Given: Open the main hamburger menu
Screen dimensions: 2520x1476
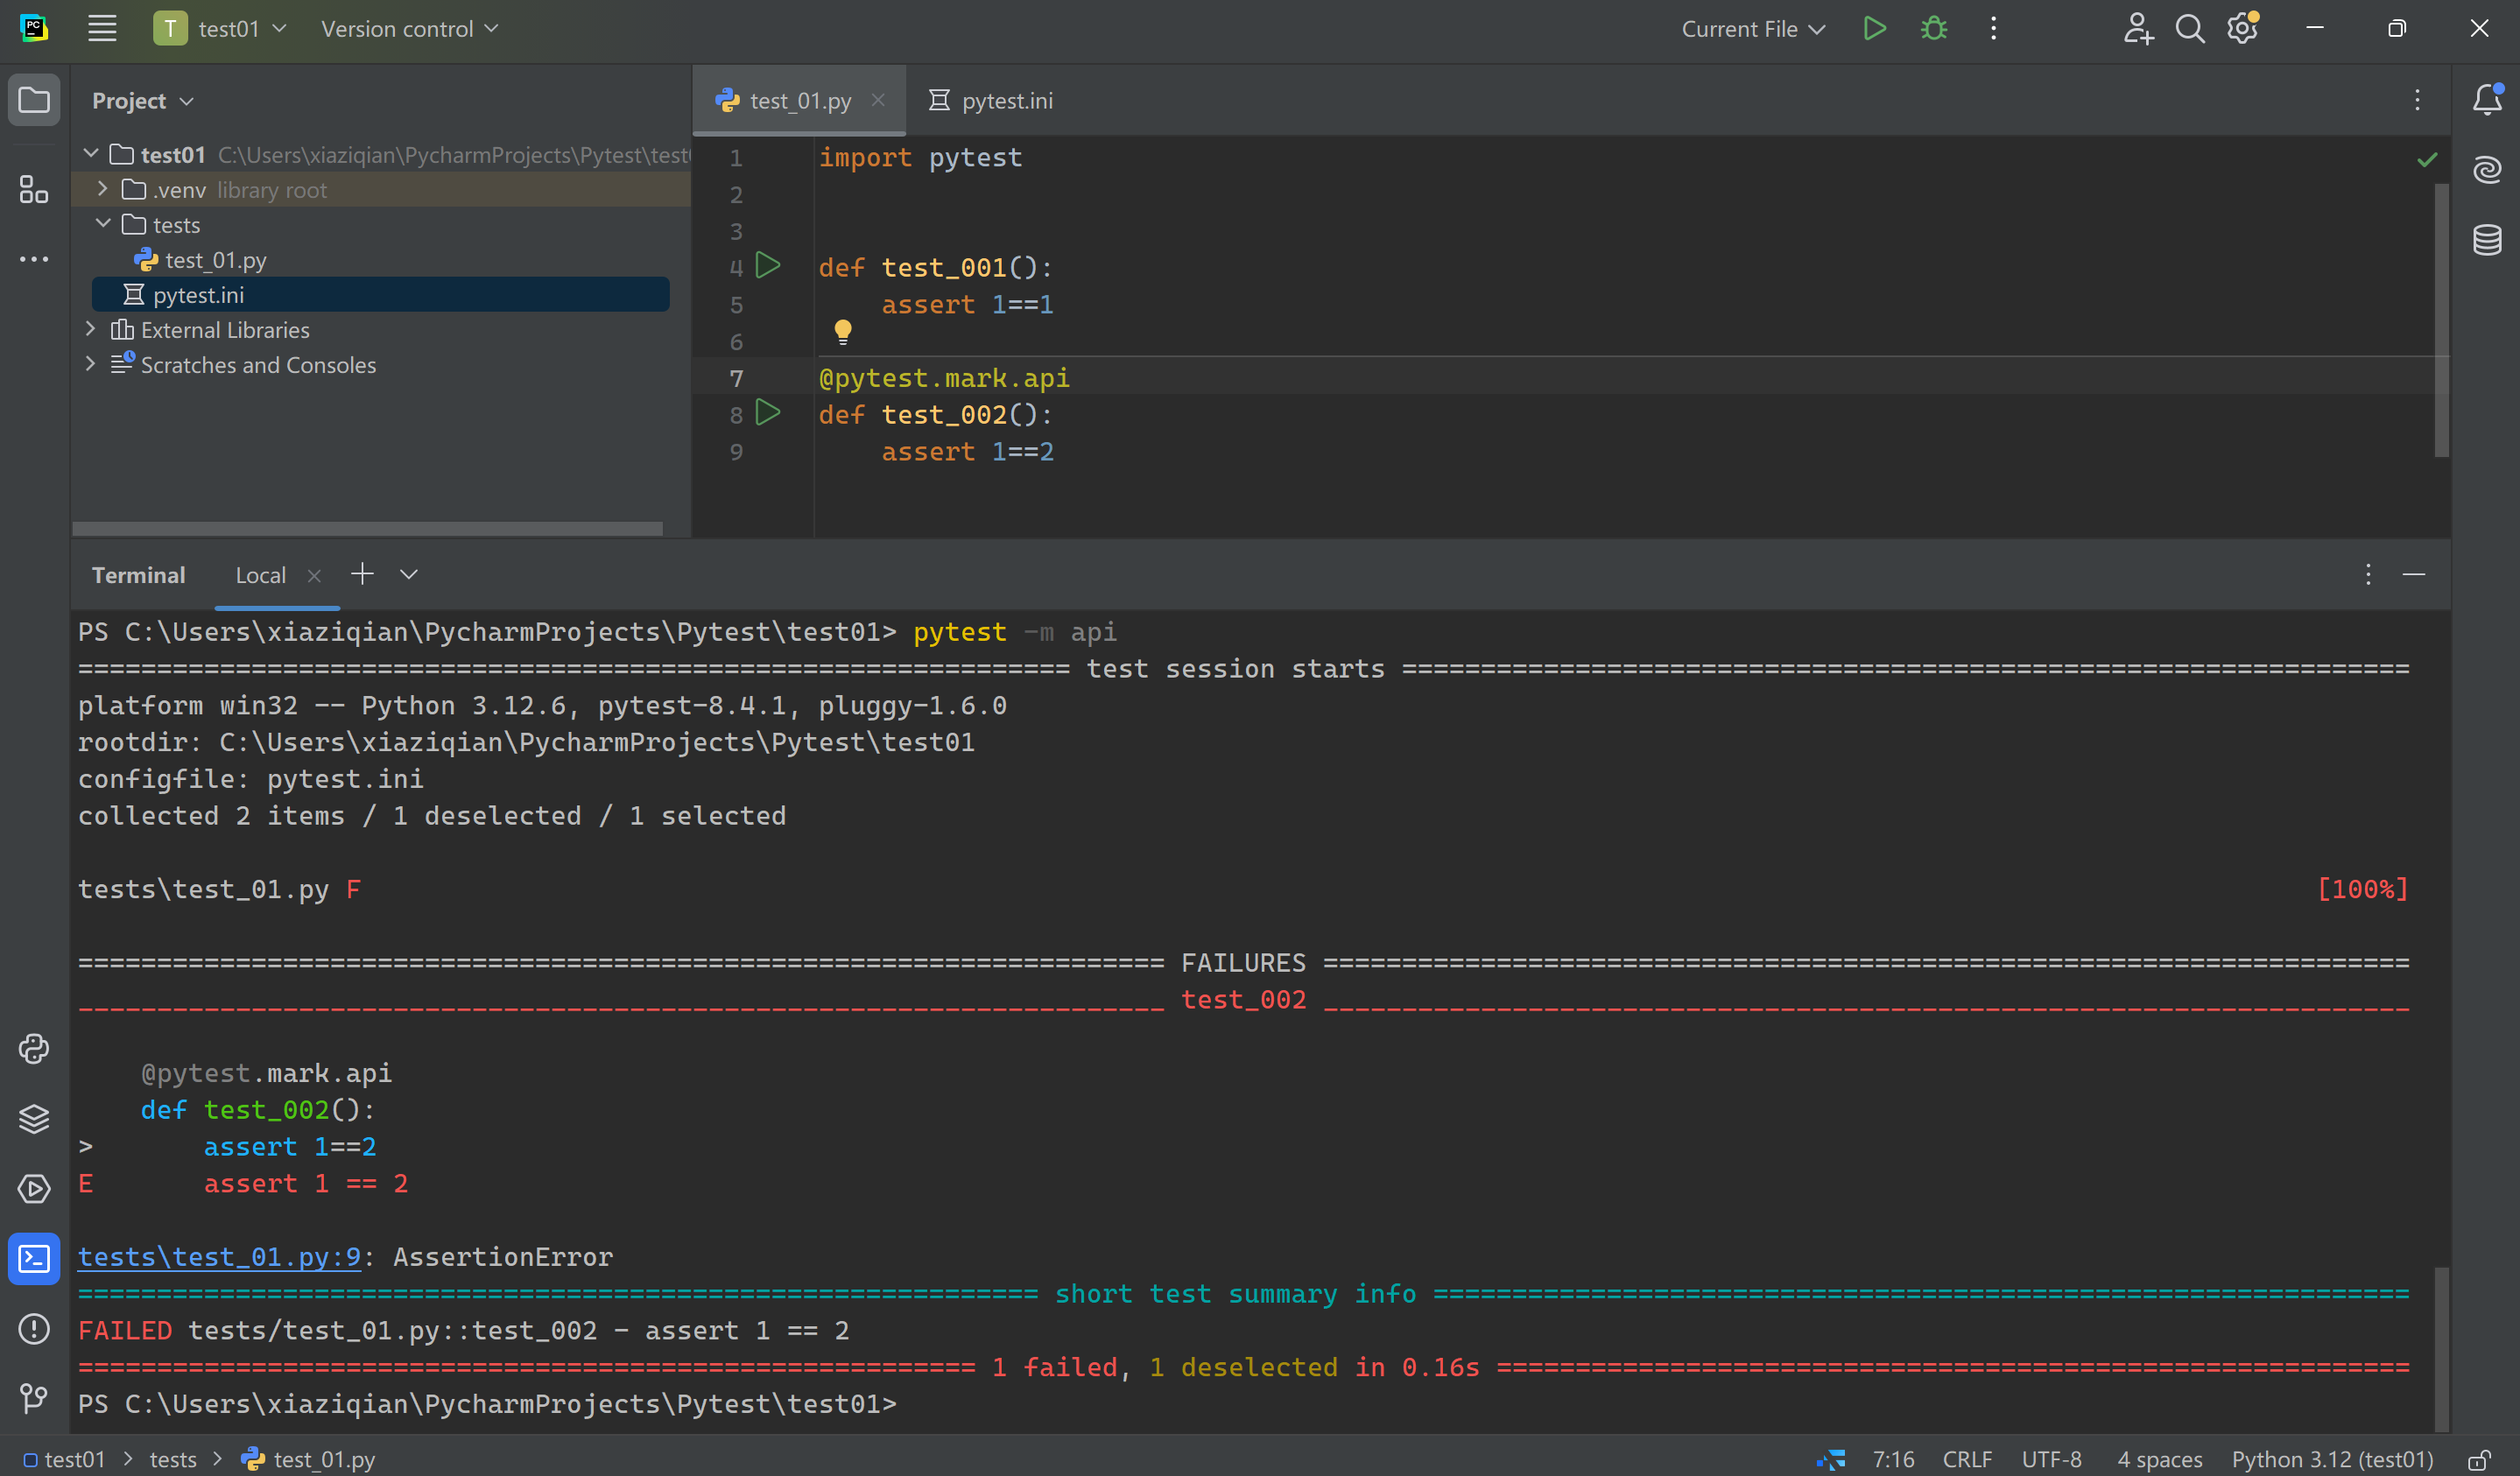Looking at the screenshot, I should [101, 28].
